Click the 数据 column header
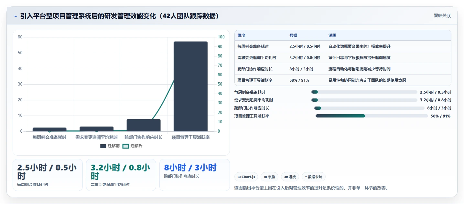Viewport: 464px width, 204px height. [x=293, y=36]
